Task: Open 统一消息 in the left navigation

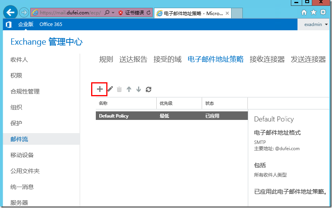Action: click(x=22, y=187)
